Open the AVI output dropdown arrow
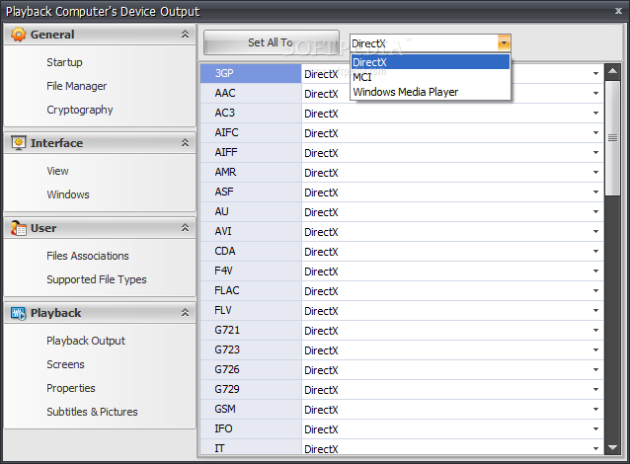The height and width of the screenshot is (464, 630). click(595, 232)
